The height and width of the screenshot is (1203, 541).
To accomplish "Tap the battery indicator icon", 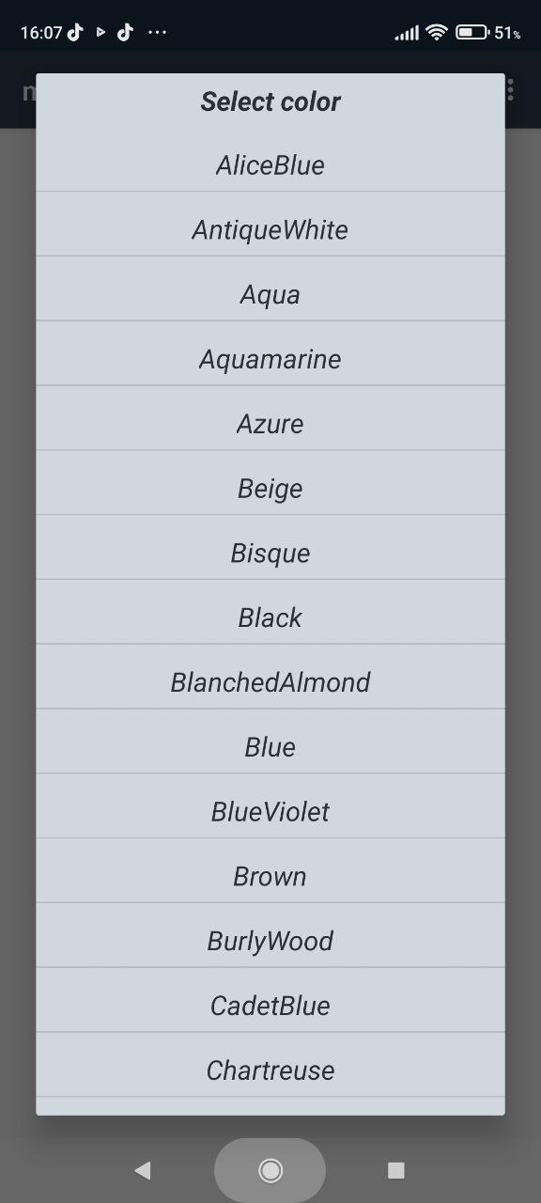I will [471, 32].
